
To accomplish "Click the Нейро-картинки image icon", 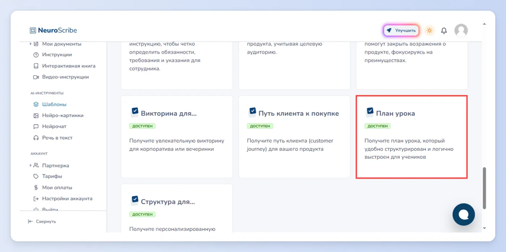I will (36, 116).
